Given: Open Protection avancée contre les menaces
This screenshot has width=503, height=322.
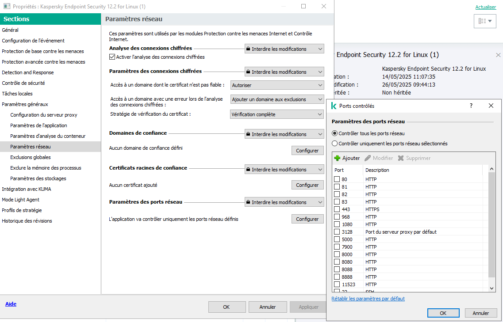Looking at the screenshot, I should pyautogui.click(x=43, y=61).
